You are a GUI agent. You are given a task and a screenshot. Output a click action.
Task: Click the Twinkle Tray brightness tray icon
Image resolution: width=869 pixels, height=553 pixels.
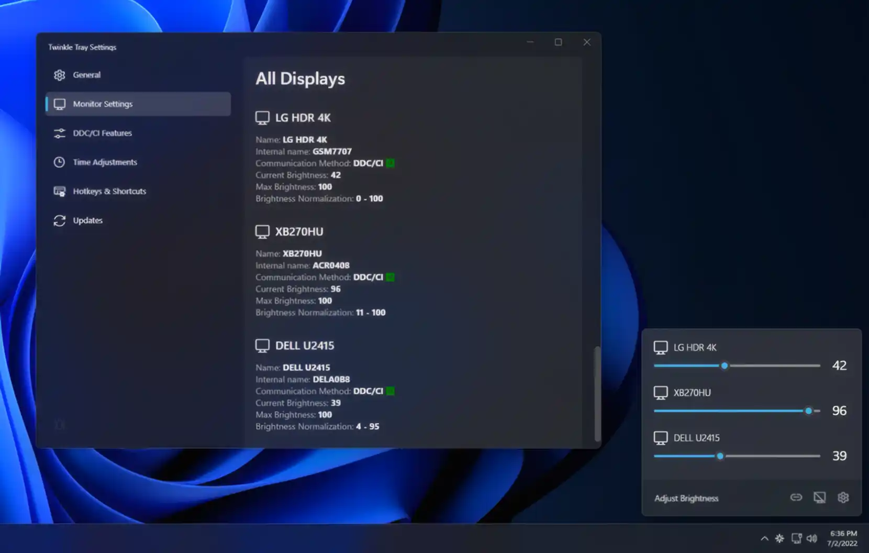(779, 538)
